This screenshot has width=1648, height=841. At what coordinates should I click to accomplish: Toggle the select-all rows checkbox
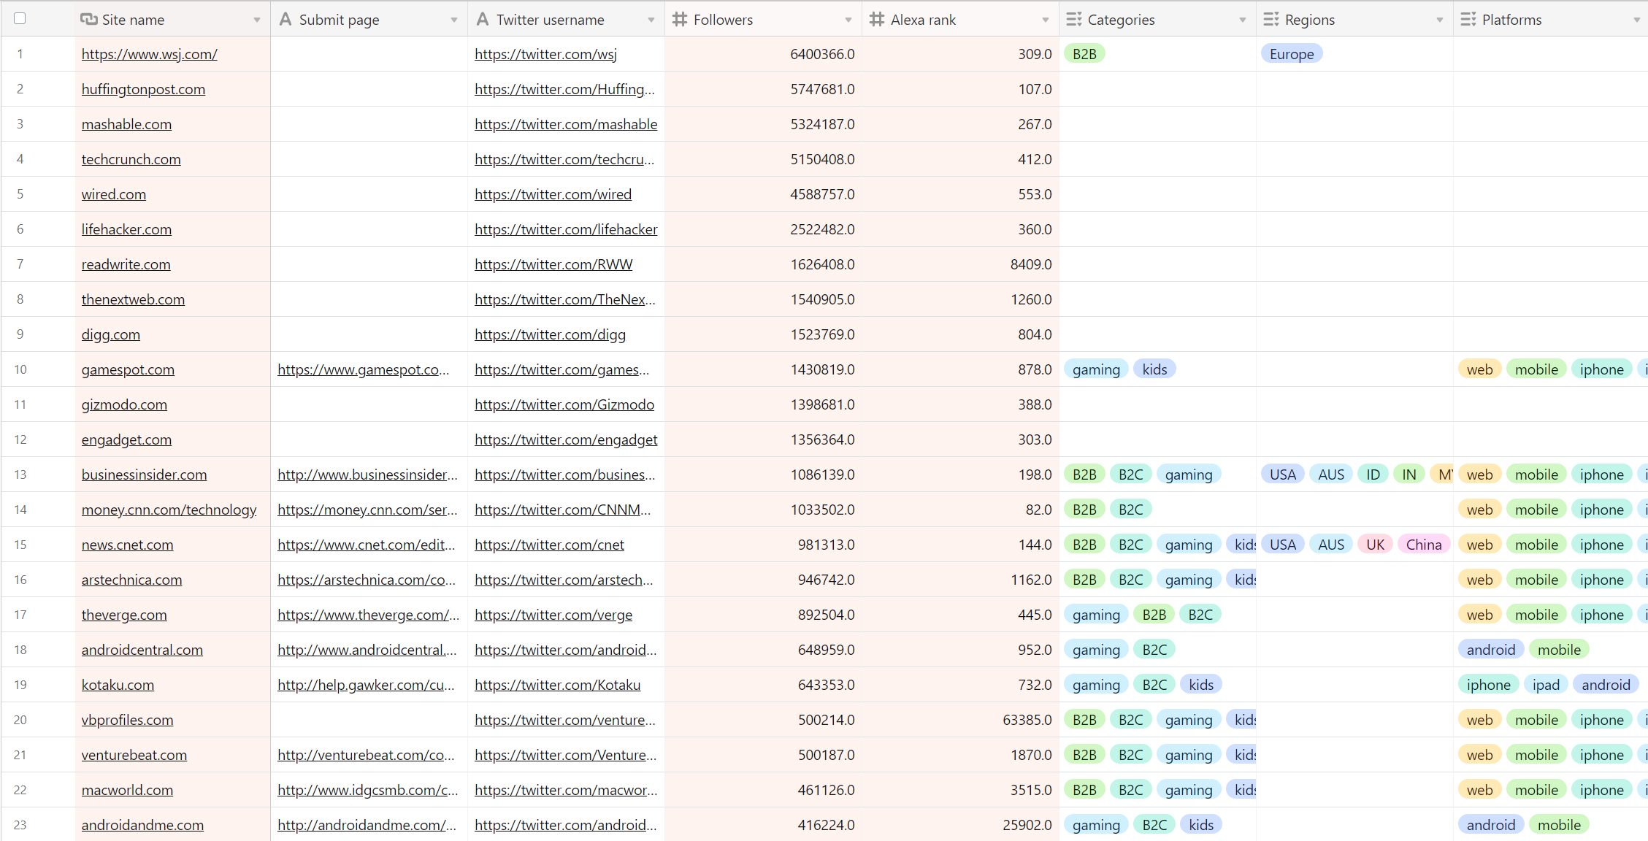pyautogui.click(x=20, y=19)
